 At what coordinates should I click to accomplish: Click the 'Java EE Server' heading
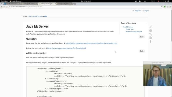[38, 26]
